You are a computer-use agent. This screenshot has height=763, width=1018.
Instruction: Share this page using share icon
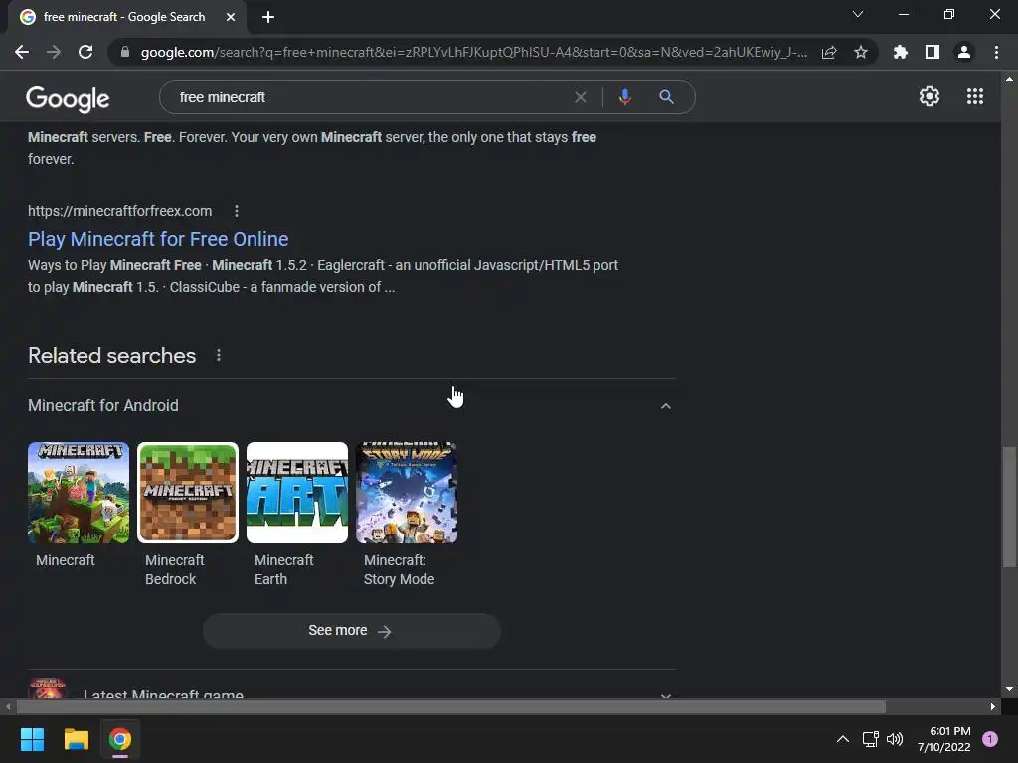coord(829,52)
